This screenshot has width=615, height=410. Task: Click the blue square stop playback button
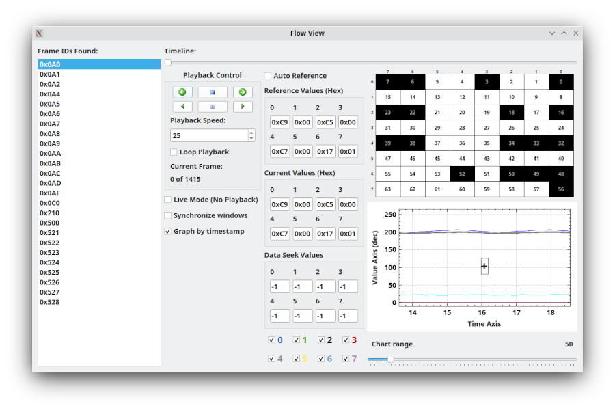pos(213,92)
